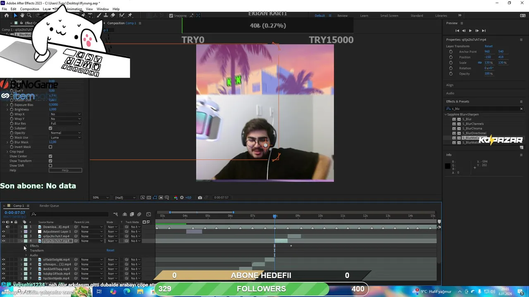
Task: Toggle the Blur Mask property stopwatch
Action: point(12,142)
